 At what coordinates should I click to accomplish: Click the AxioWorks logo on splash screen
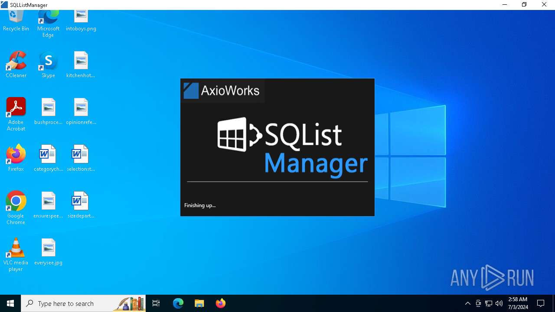pos(222,91)
